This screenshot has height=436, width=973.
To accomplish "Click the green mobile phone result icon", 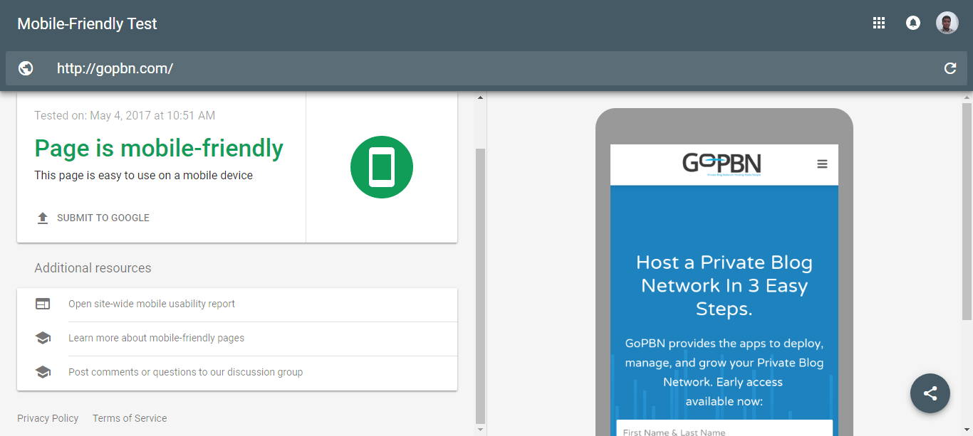I will (x=382, y=167).
